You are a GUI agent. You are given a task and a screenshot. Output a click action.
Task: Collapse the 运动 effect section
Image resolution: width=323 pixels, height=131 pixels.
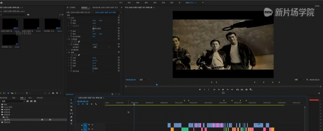[67, 18]
